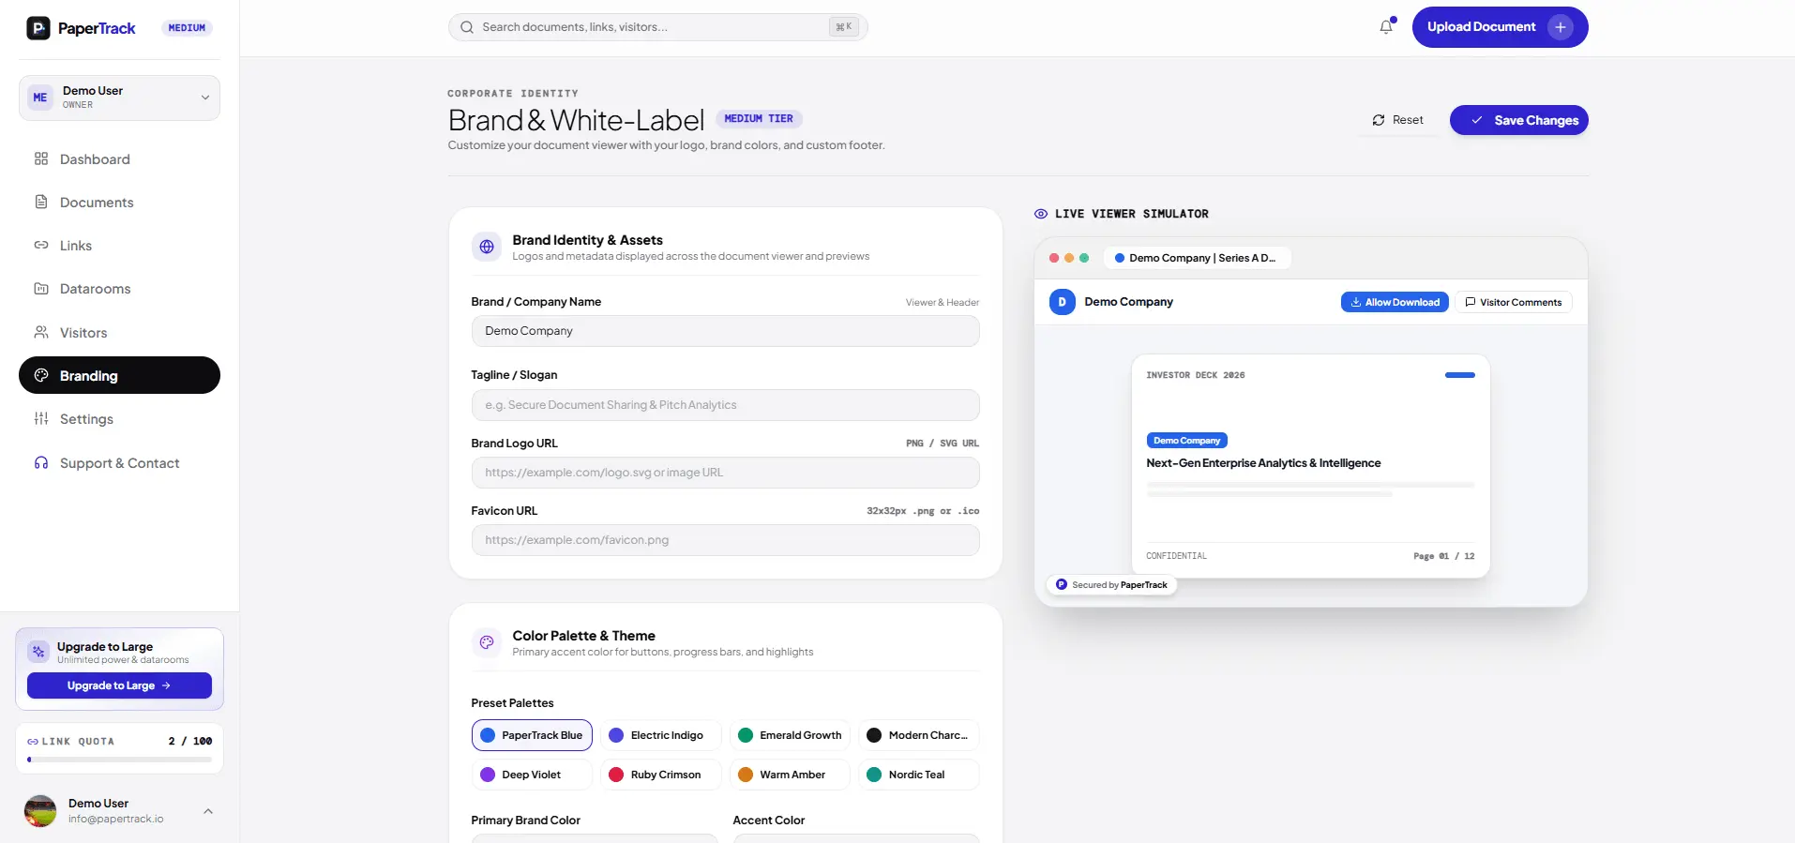This screenshot has width=1795, height=843.
Task: Click the Demo Company avatar in simulator
Action: [1063, 302]
